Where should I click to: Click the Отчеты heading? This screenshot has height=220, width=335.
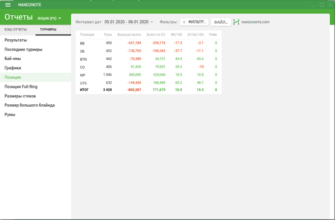[x=19, y=17]
